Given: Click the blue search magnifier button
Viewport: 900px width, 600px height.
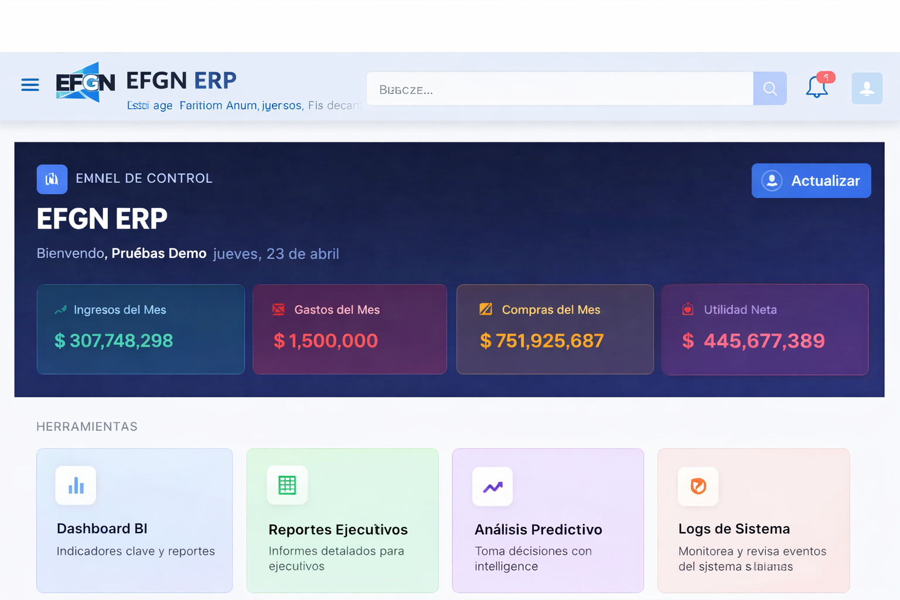Looking at the screenshot, I should pyautogui.click(x=770, y=88).
